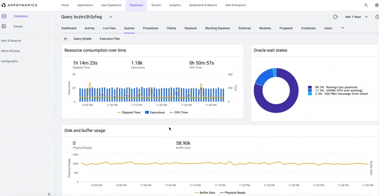
Task: Open Metric Browser in the sidebar
Action: tap(10, 51)
